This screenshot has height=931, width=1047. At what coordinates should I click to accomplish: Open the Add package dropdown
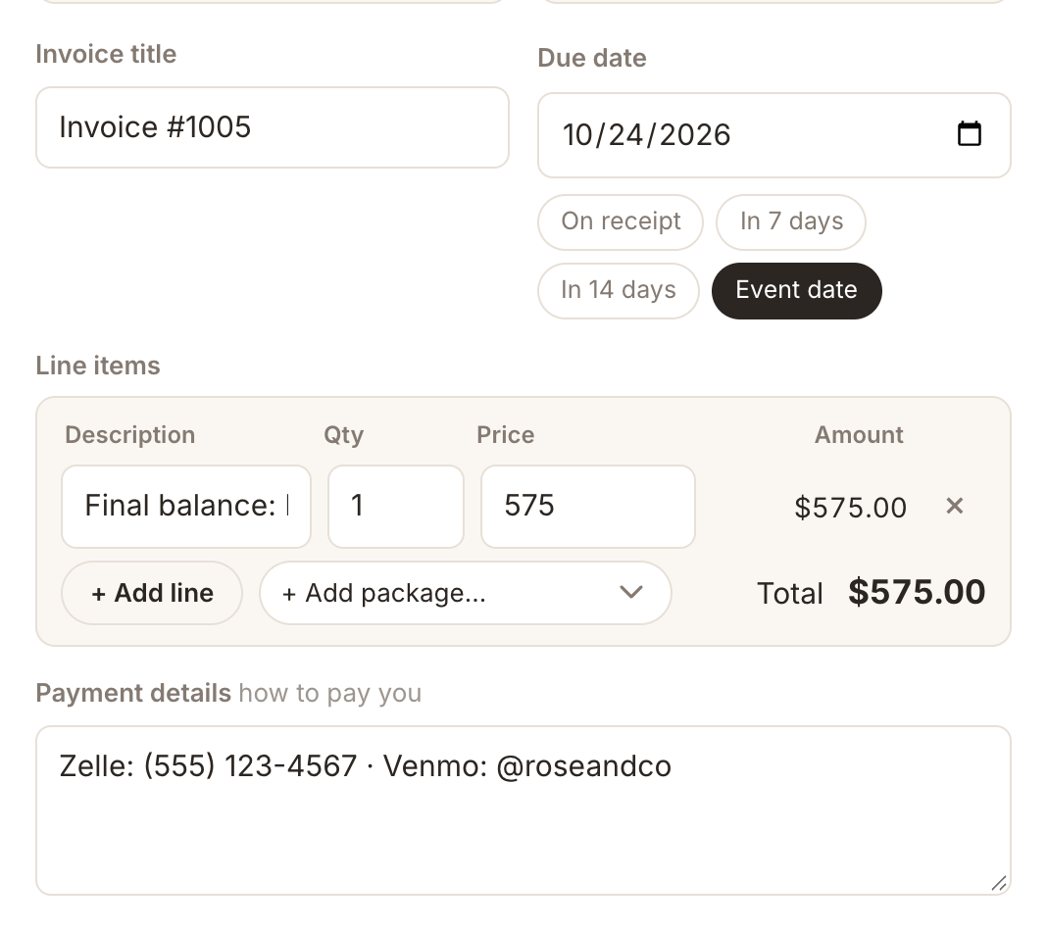[x=466, y=593]
